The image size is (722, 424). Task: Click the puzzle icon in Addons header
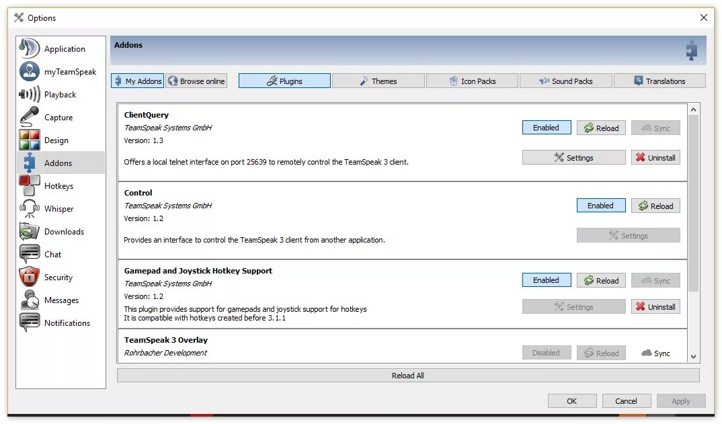tap(691, 50)
